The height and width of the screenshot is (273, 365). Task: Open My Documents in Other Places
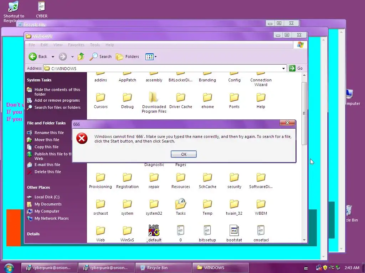click(x=48, y=204)
